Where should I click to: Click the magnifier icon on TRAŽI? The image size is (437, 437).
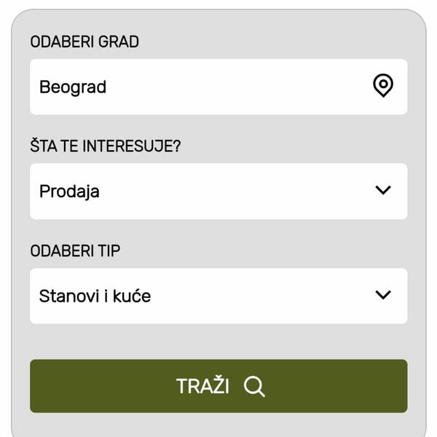tap(254, 386)
